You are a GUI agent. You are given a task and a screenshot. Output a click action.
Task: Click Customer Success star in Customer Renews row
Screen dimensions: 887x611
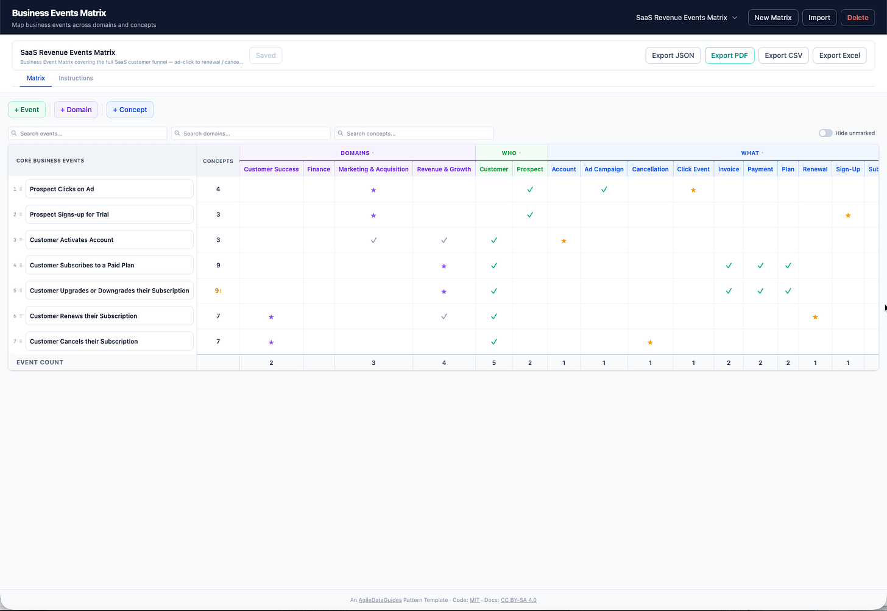(x=271, y=317)
